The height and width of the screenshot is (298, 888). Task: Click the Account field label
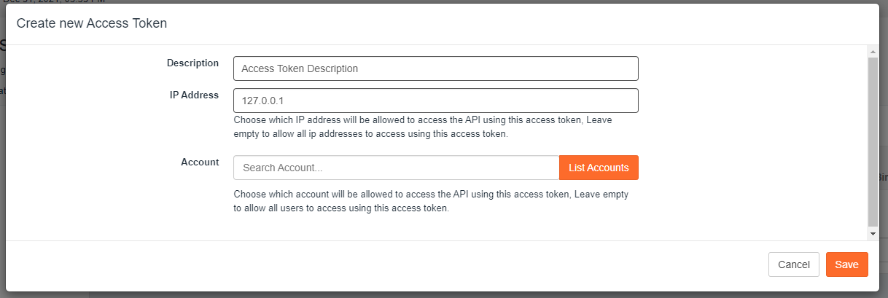tap(200, 162)
